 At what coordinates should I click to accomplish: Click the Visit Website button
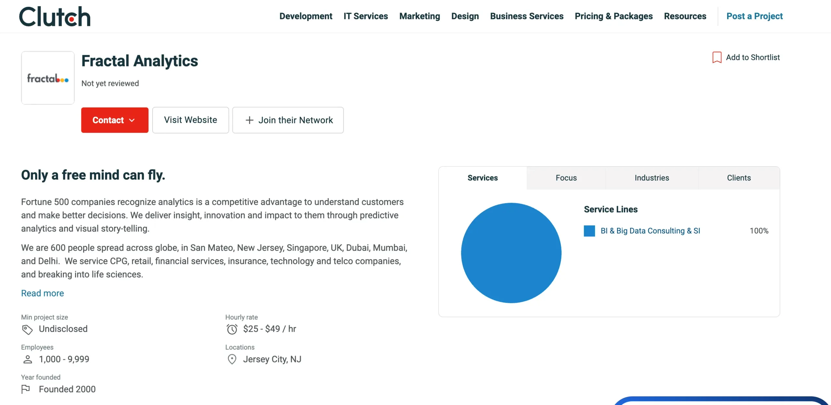(x=191, y=120)
